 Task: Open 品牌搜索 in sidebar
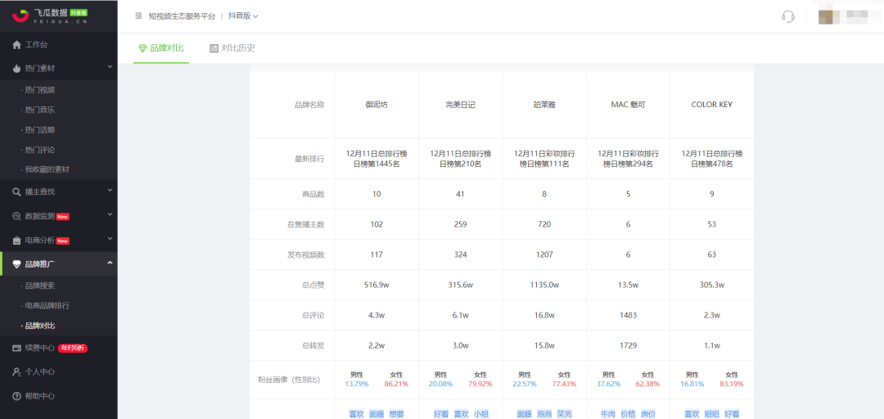point(39,286)
